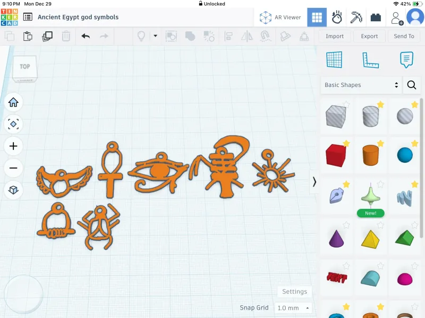Screen dimensions: 425x318
Task: Pick the yellow Pyramid shape
Action: click(x=370, y=239)
